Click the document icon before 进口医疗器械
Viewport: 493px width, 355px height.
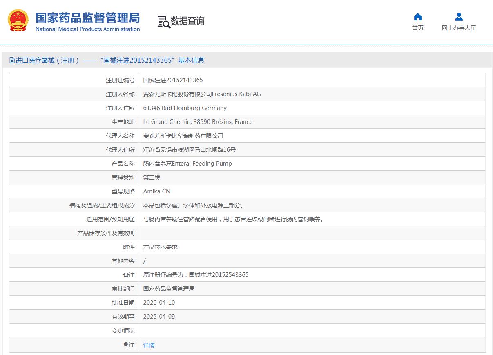click(x=12, y=61)
